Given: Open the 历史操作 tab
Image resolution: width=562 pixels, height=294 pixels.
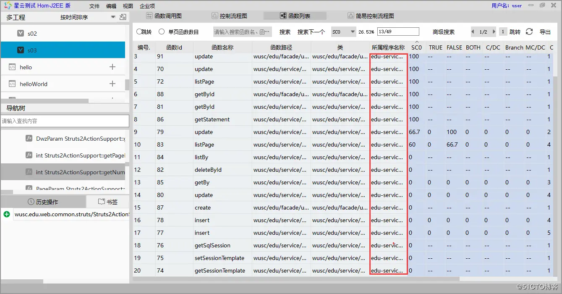Looking at the screenshot, I should (x=43, y=202).
